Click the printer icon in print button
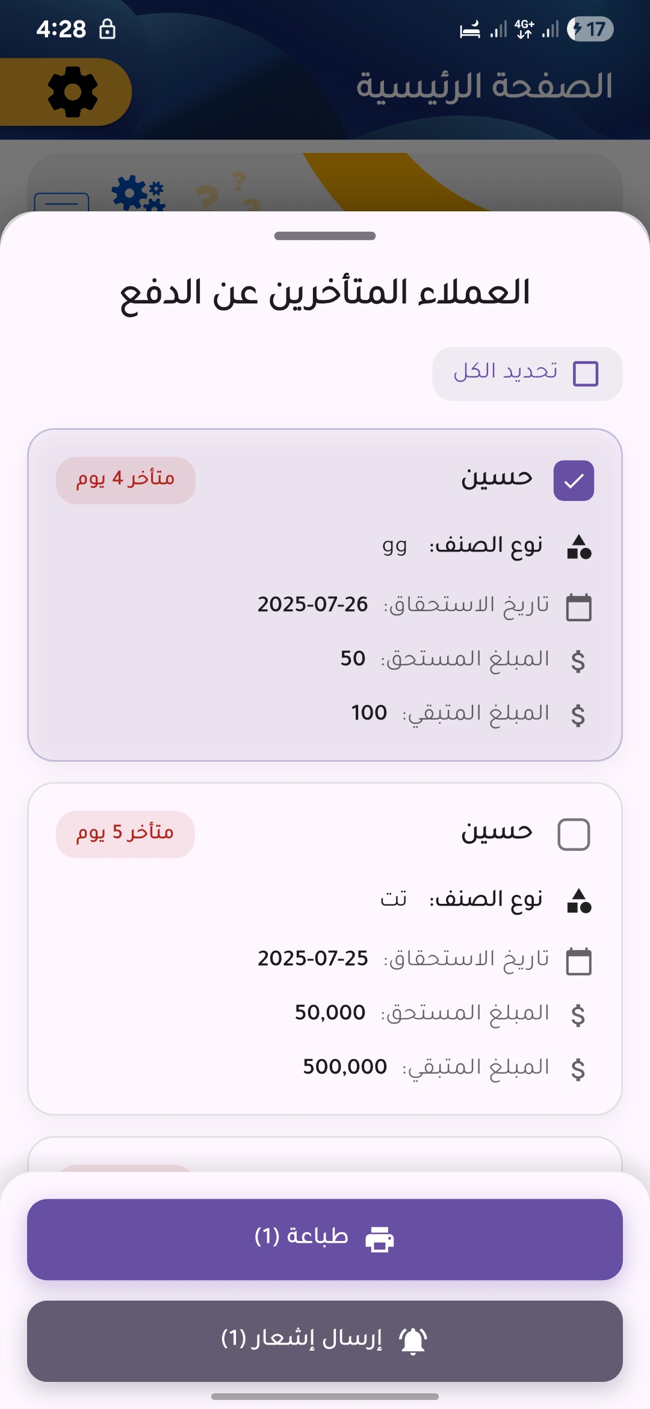The image size is (650, 1409). (x=380, y=1239)
